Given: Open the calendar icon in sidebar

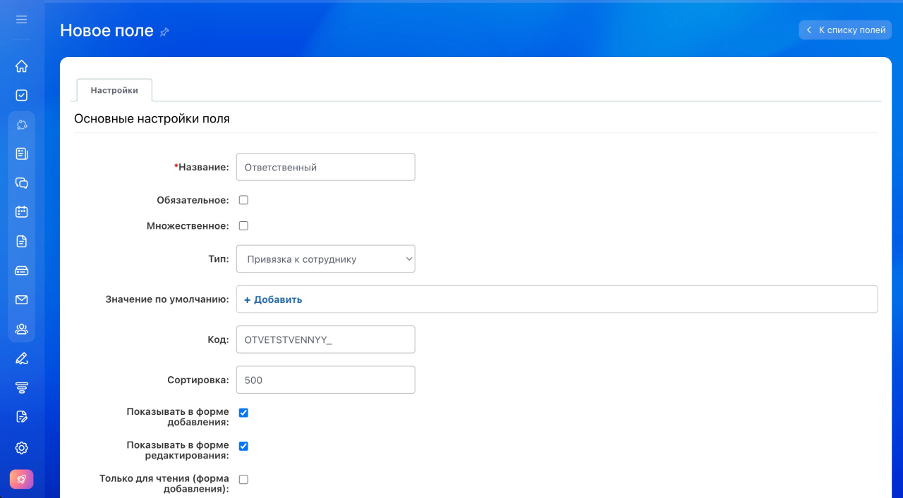Looking at the screenshot, I should pos(21,211).
